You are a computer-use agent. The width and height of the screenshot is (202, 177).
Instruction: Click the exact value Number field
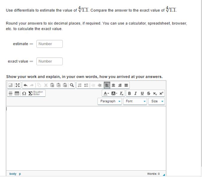click(49, 61)
